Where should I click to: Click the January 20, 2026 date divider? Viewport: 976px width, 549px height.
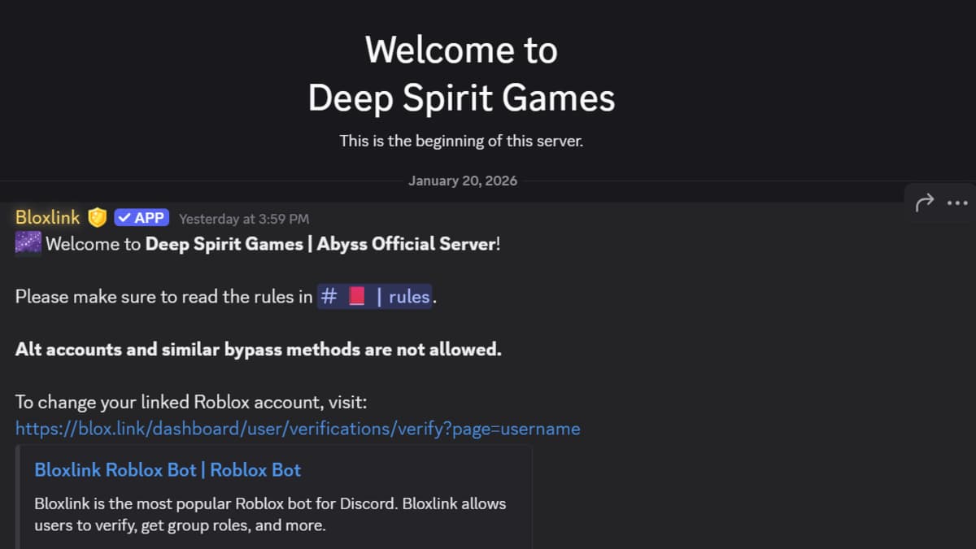462,181
